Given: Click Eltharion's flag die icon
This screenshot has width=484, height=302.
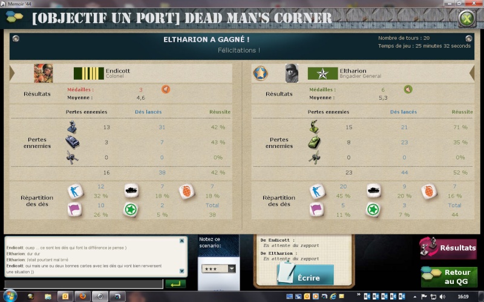Looking at the screenshot, I should [316, 210].
